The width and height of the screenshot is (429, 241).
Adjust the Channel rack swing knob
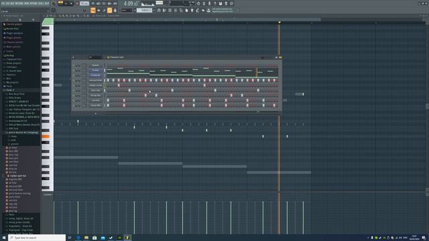click(262, 57)
